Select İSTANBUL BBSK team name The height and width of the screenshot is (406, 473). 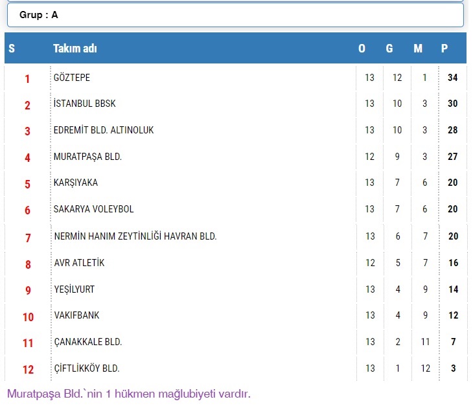85,104
